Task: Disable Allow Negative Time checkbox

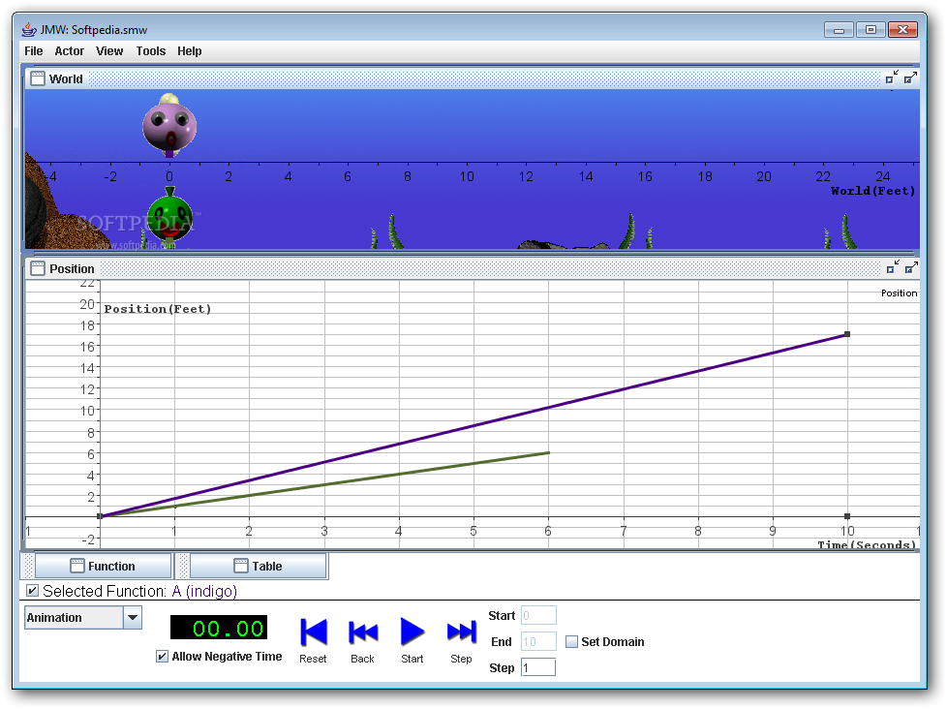Action: 162,657
